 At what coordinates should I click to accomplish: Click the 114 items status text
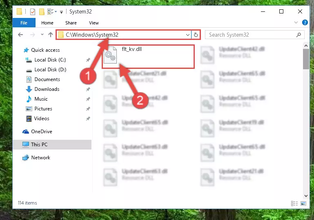27,203
